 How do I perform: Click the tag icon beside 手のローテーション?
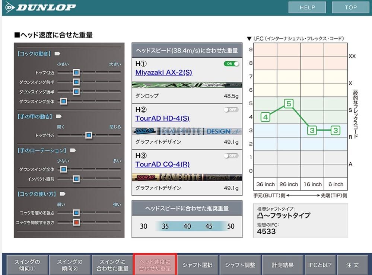coord(73,151)
